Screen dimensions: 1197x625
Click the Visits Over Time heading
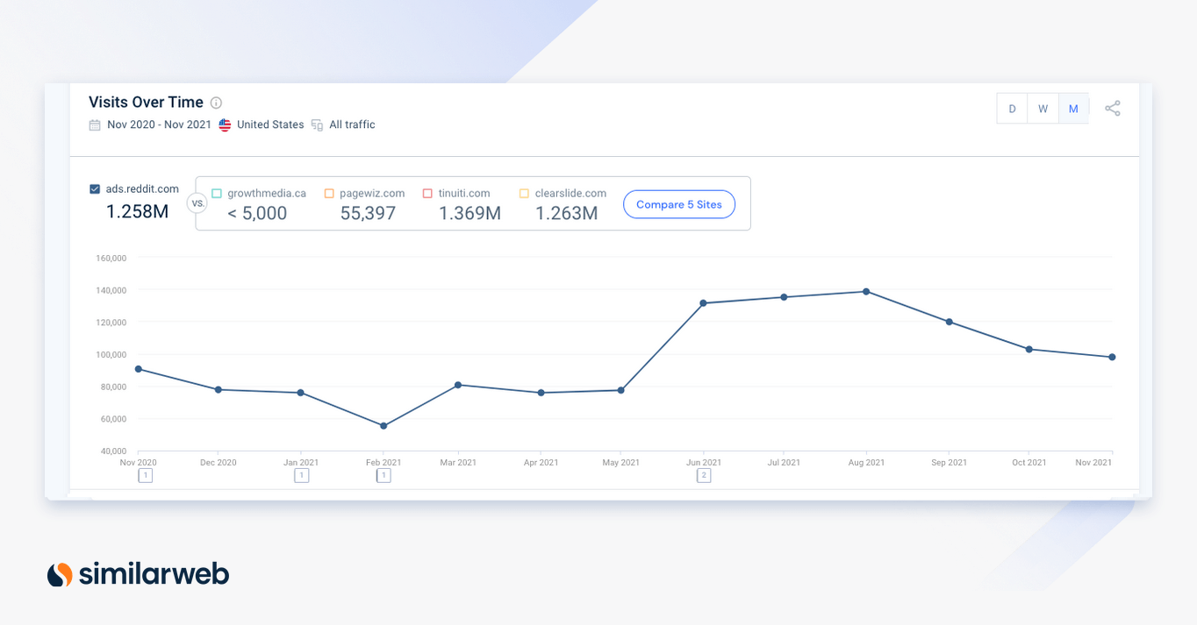[x=146, y=103]
